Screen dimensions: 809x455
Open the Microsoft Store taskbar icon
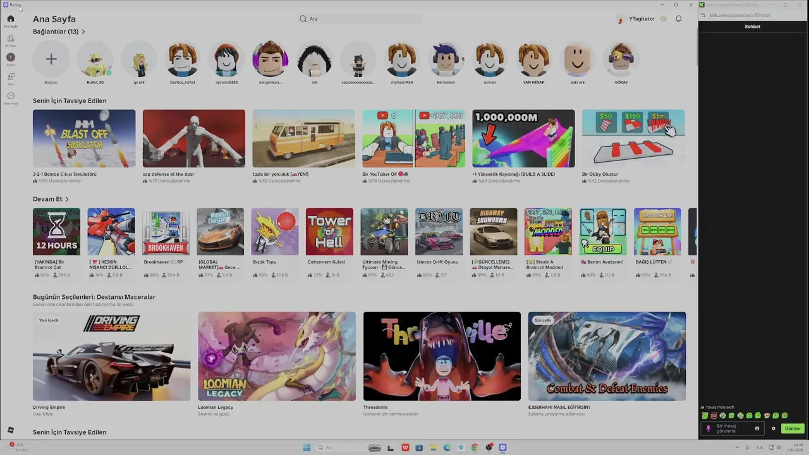(x=419, y=447)
